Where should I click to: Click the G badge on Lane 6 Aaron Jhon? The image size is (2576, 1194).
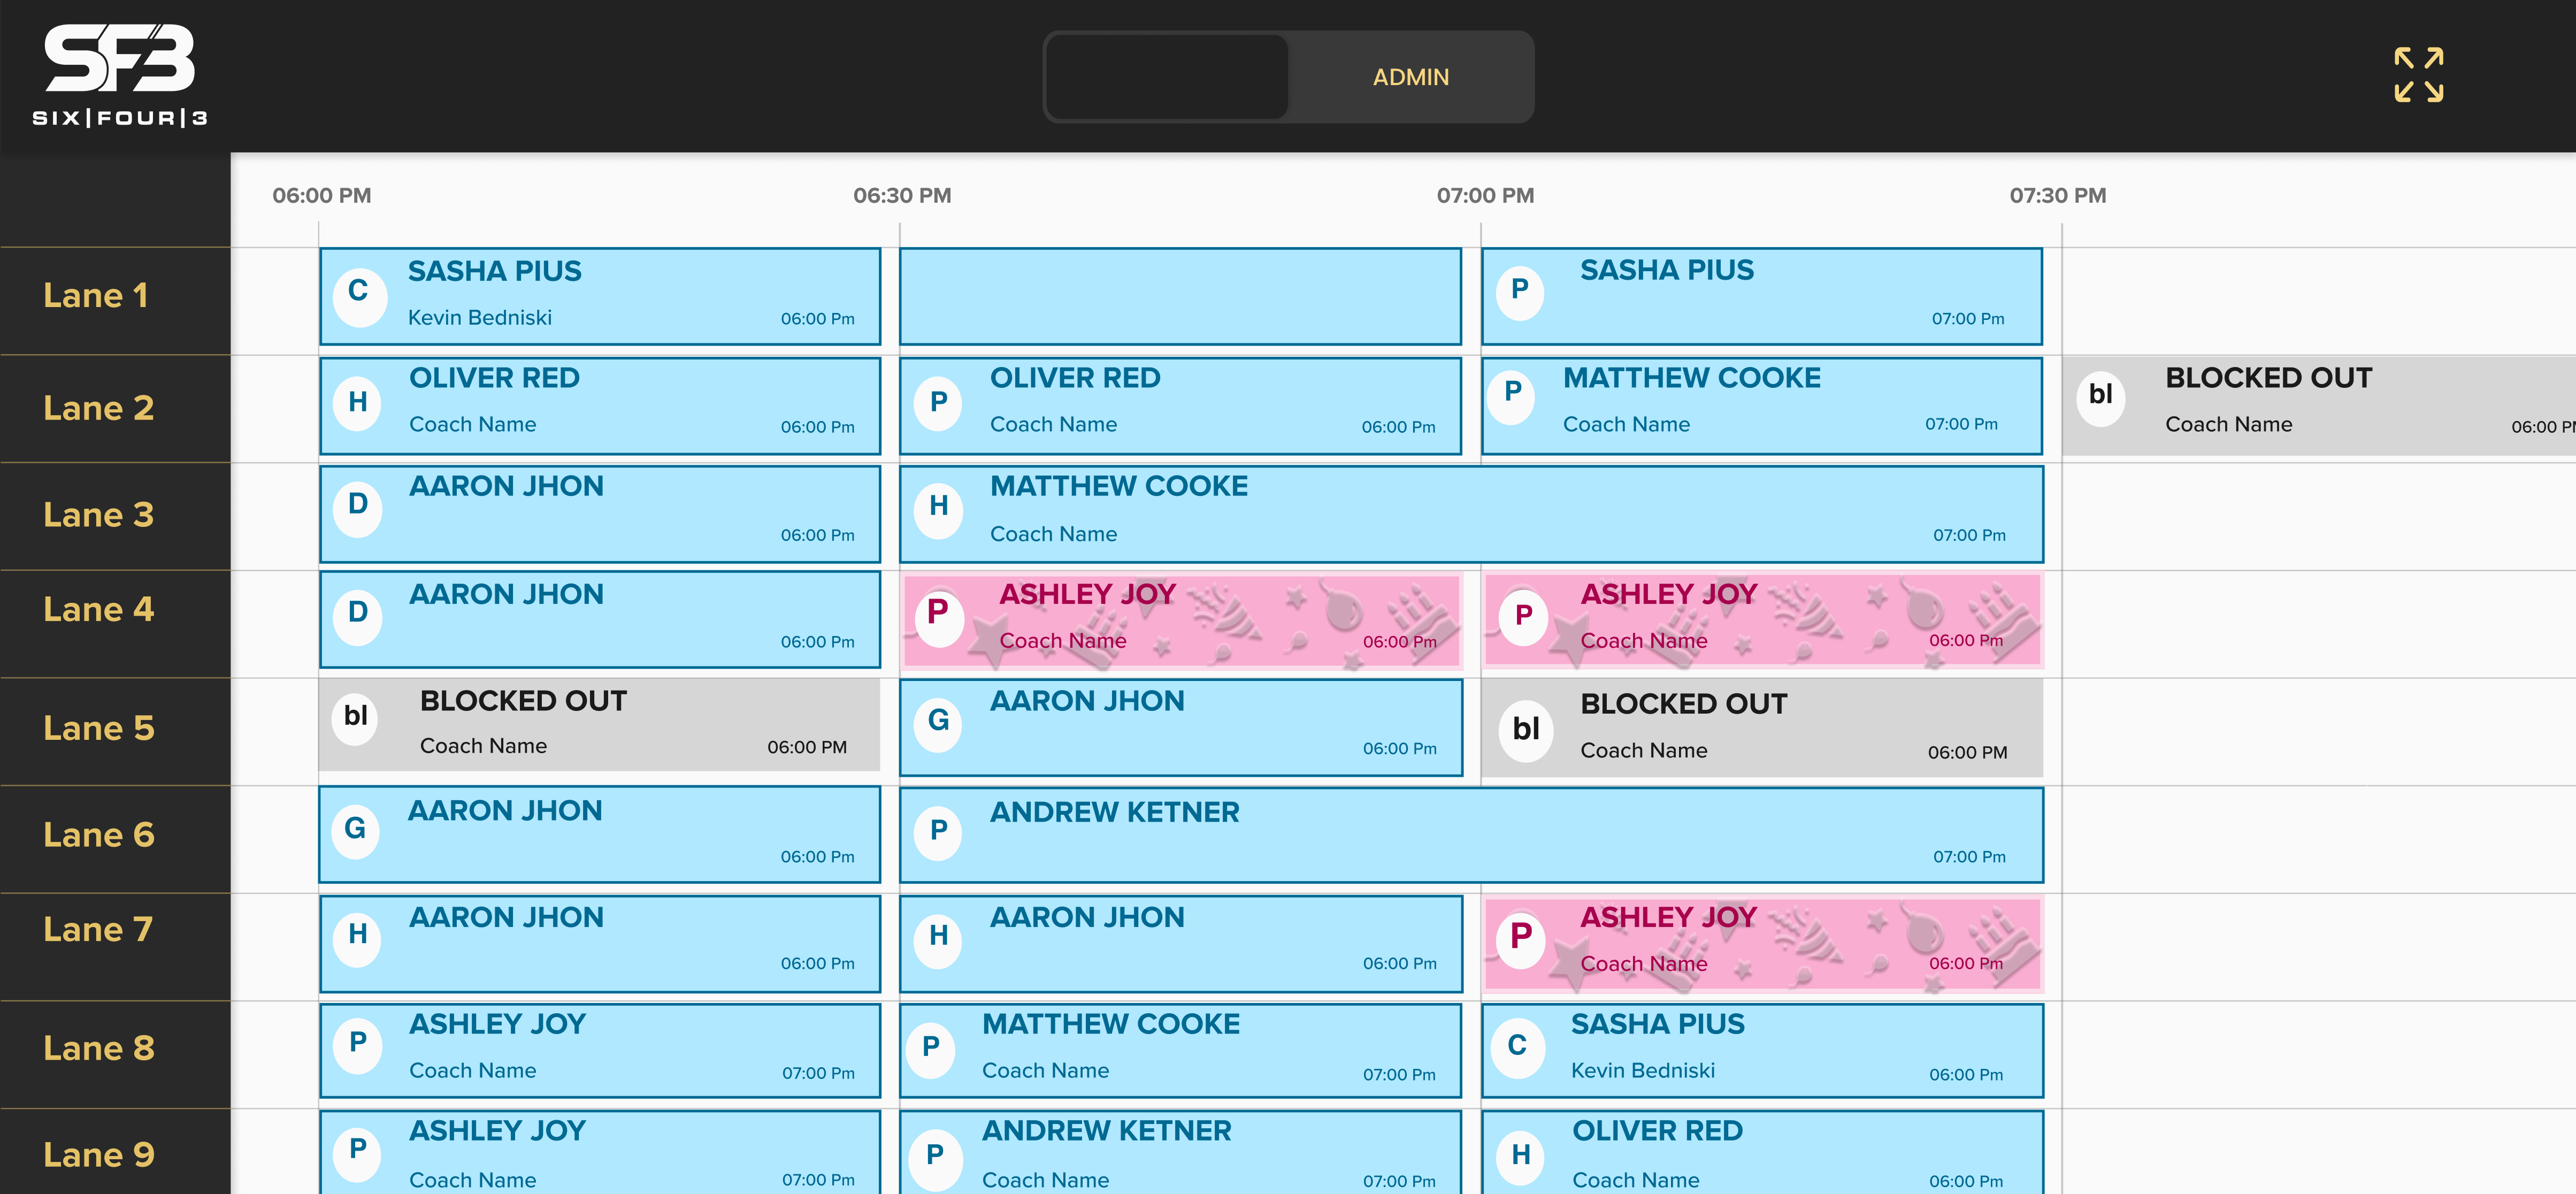[355, 830]
